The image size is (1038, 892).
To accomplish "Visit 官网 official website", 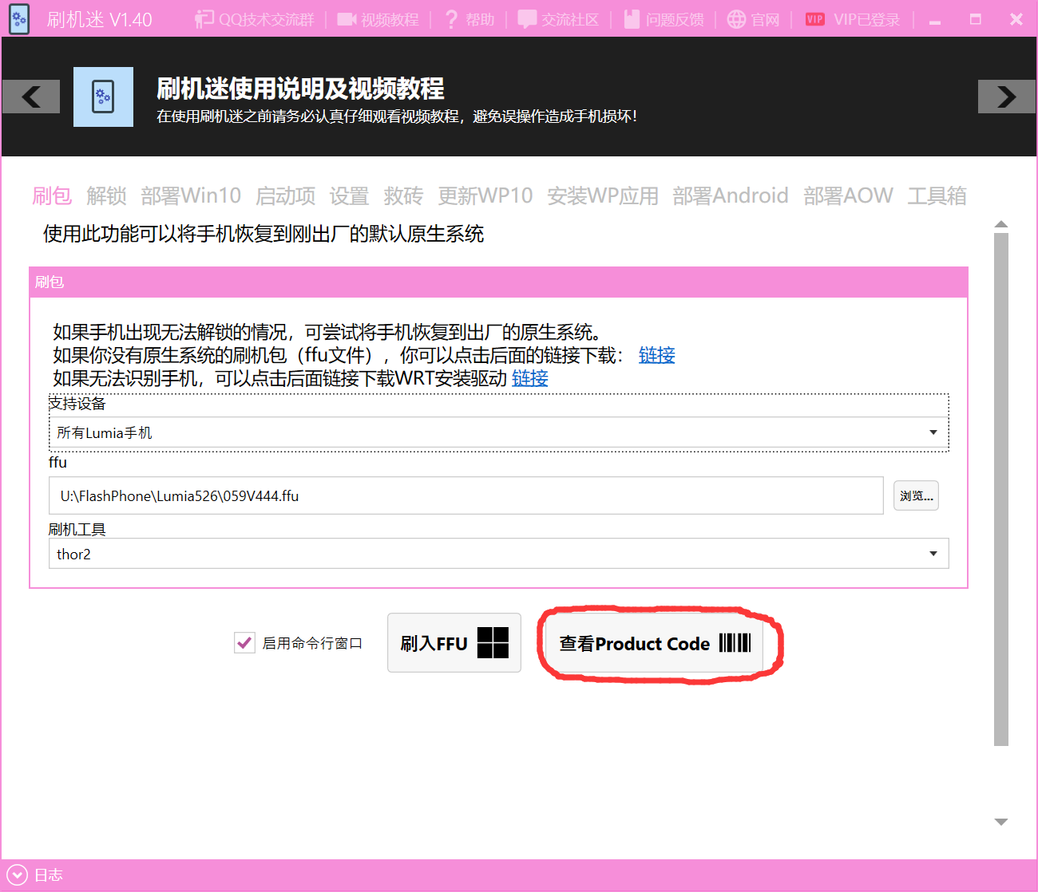I will click(736, 19).
